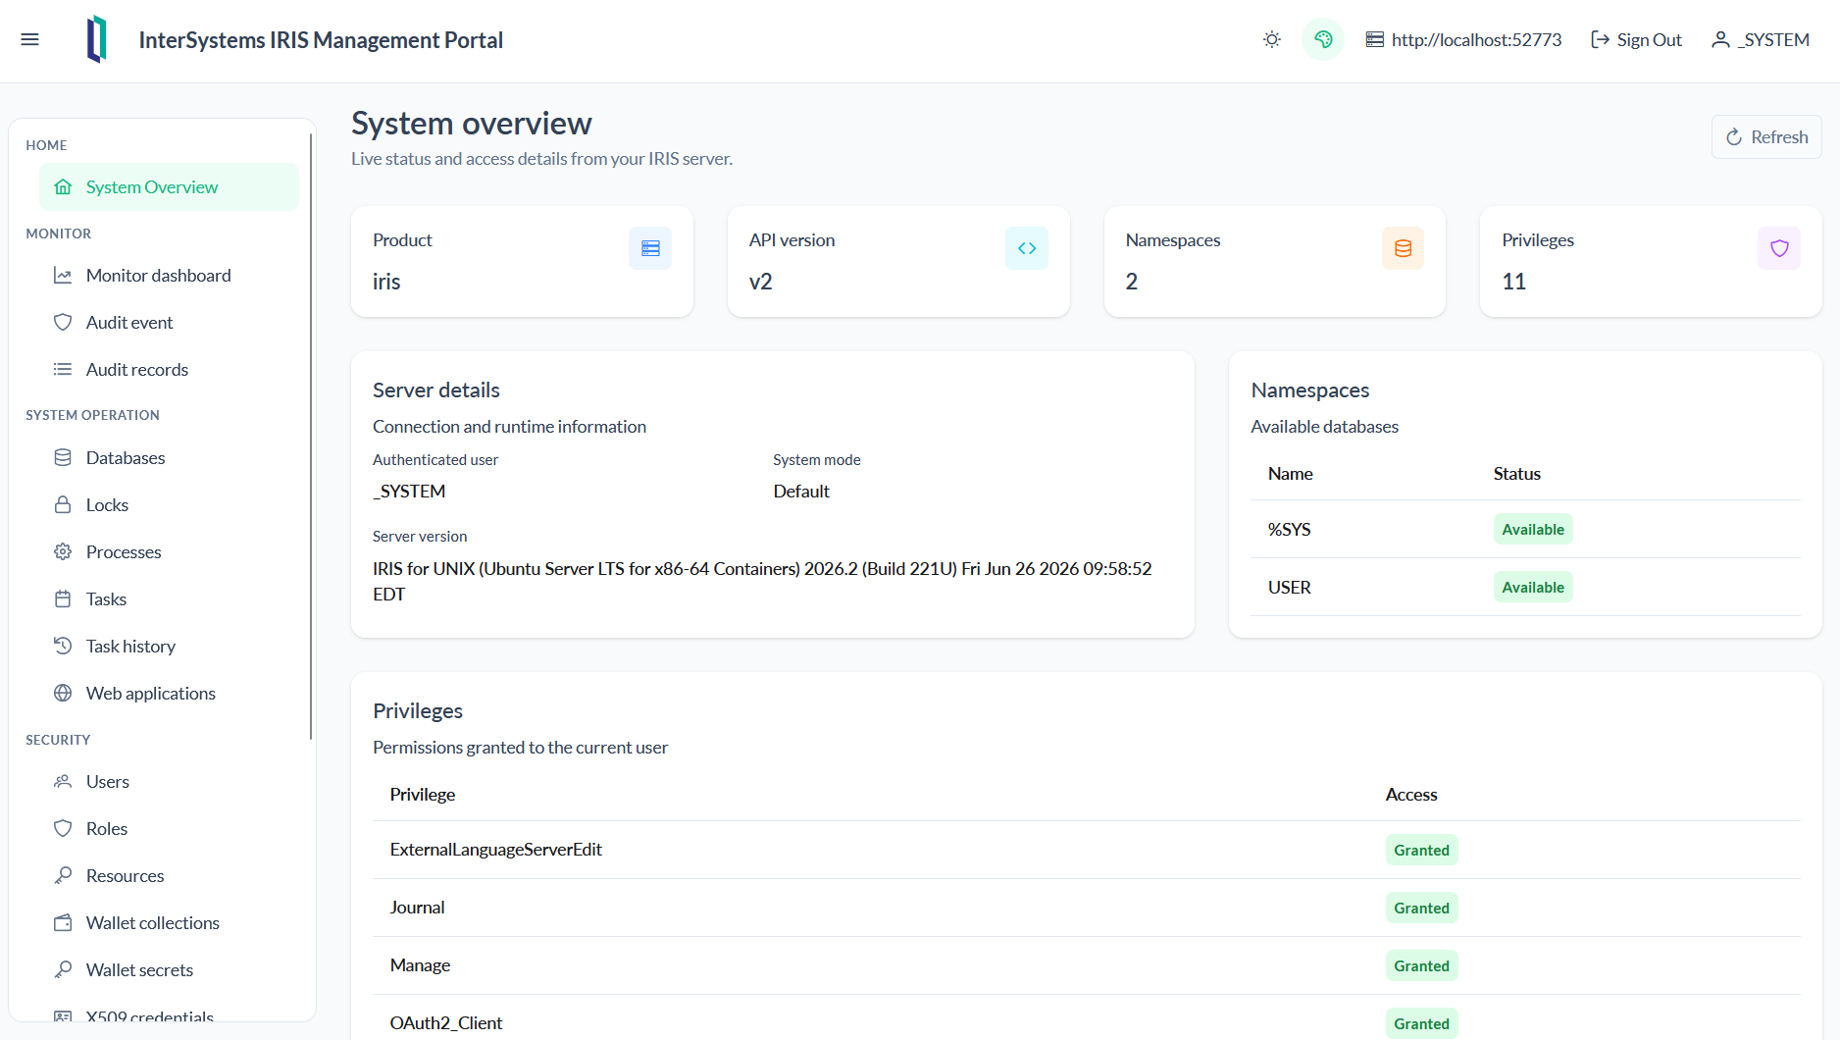Open the Users security page
This screenshot has width=1840, height=1040.
[x=169, y=781]
